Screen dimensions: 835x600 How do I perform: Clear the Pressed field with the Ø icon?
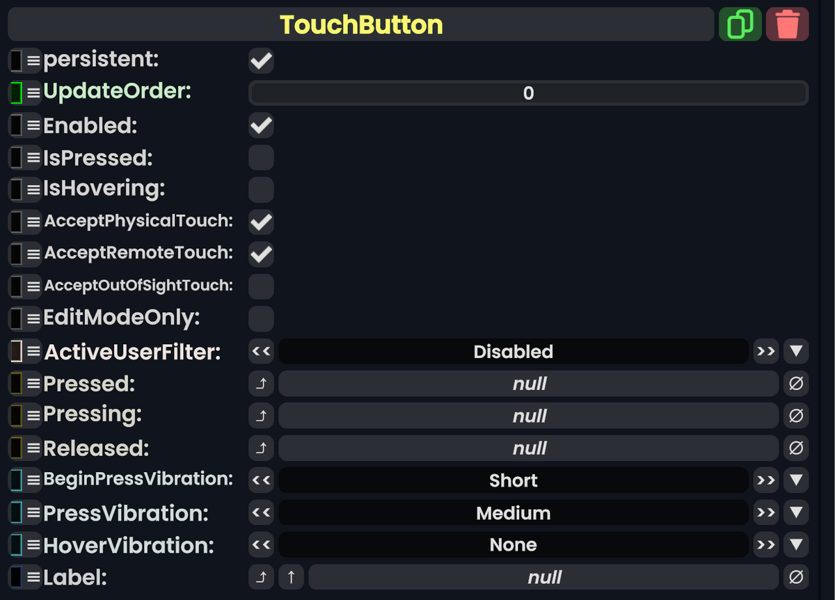point(796,383)
